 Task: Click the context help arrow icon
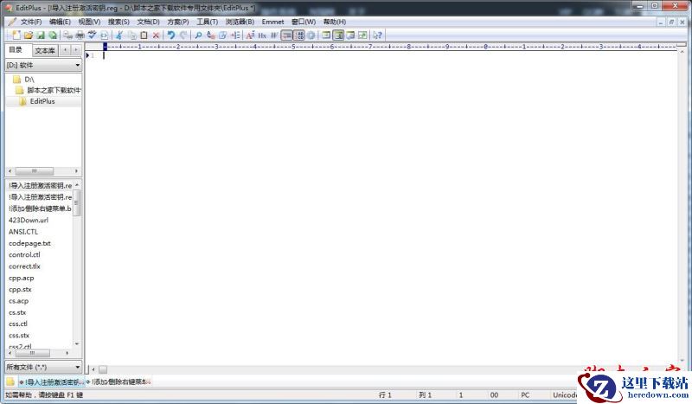tap(377, 35)
